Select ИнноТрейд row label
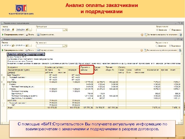Image resolution: width=185 pixels, height=139 pixels. pos(12,82)
